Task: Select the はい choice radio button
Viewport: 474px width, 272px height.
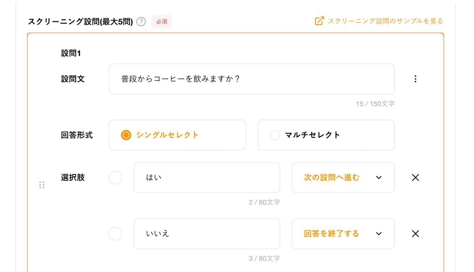Action: tap(115, 177)
